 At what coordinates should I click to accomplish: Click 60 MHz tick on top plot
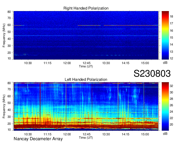9,25
